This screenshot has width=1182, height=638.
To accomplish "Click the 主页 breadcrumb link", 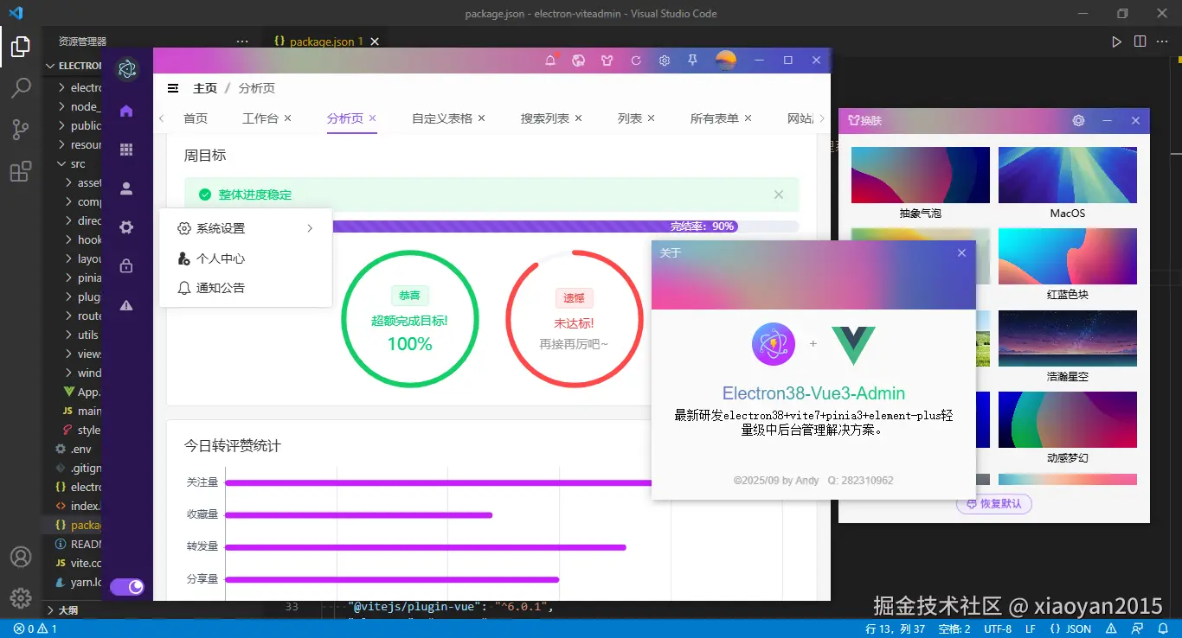I will [204, 87].
